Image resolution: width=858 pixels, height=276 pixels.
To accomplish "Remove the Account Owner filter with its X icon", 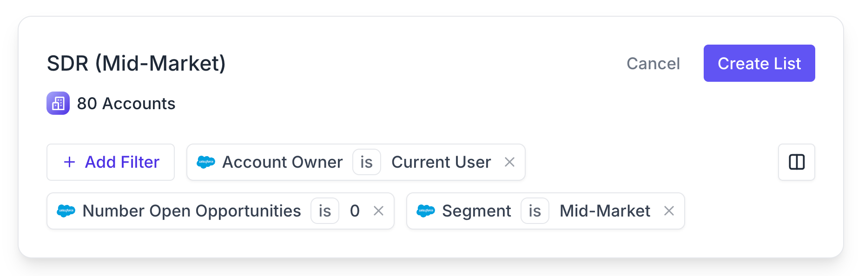I will (510, 162).
